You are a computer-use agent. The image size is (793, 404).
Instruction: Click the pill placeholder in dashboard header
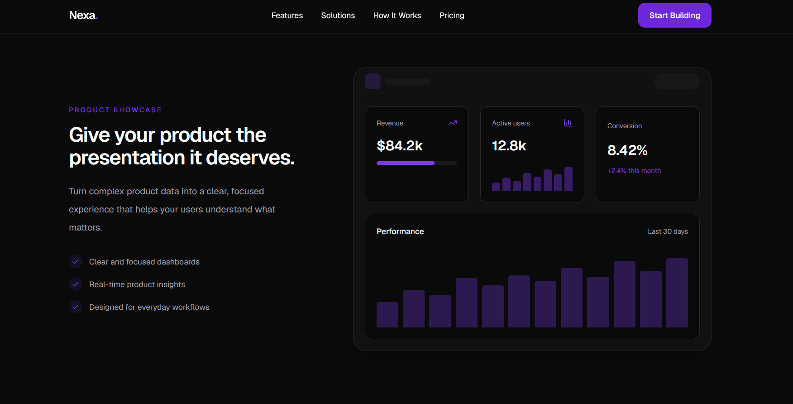[x=677, y=81]
